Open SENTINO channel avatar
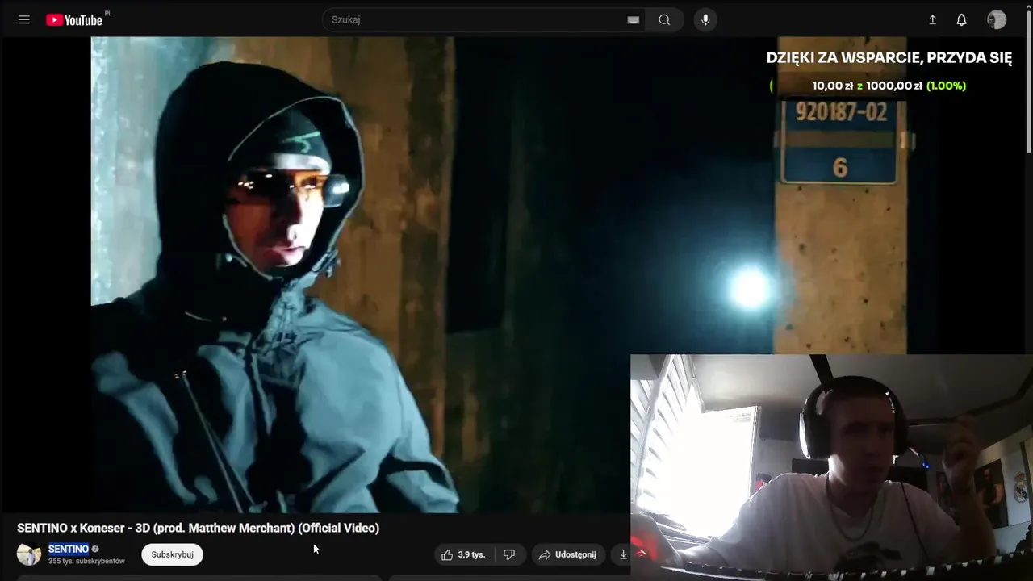 [x=29, y=554]
